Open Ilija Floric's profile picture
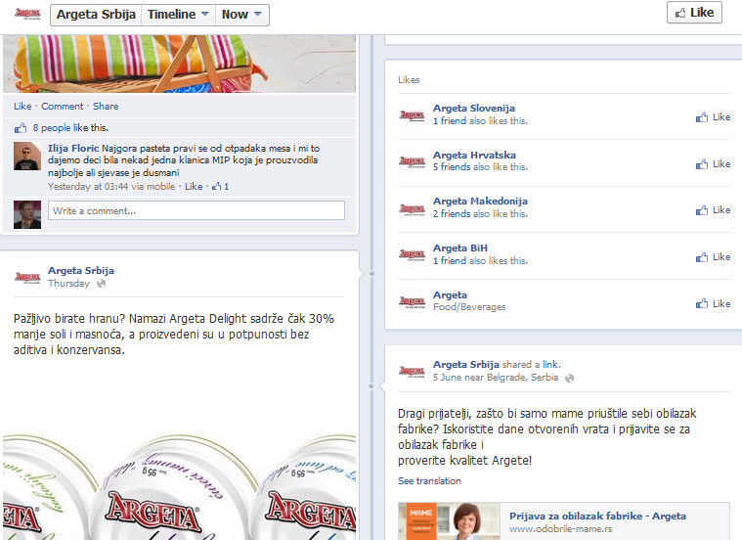The width and height of the screenshot is (742, 540). (x=27, y=156)
